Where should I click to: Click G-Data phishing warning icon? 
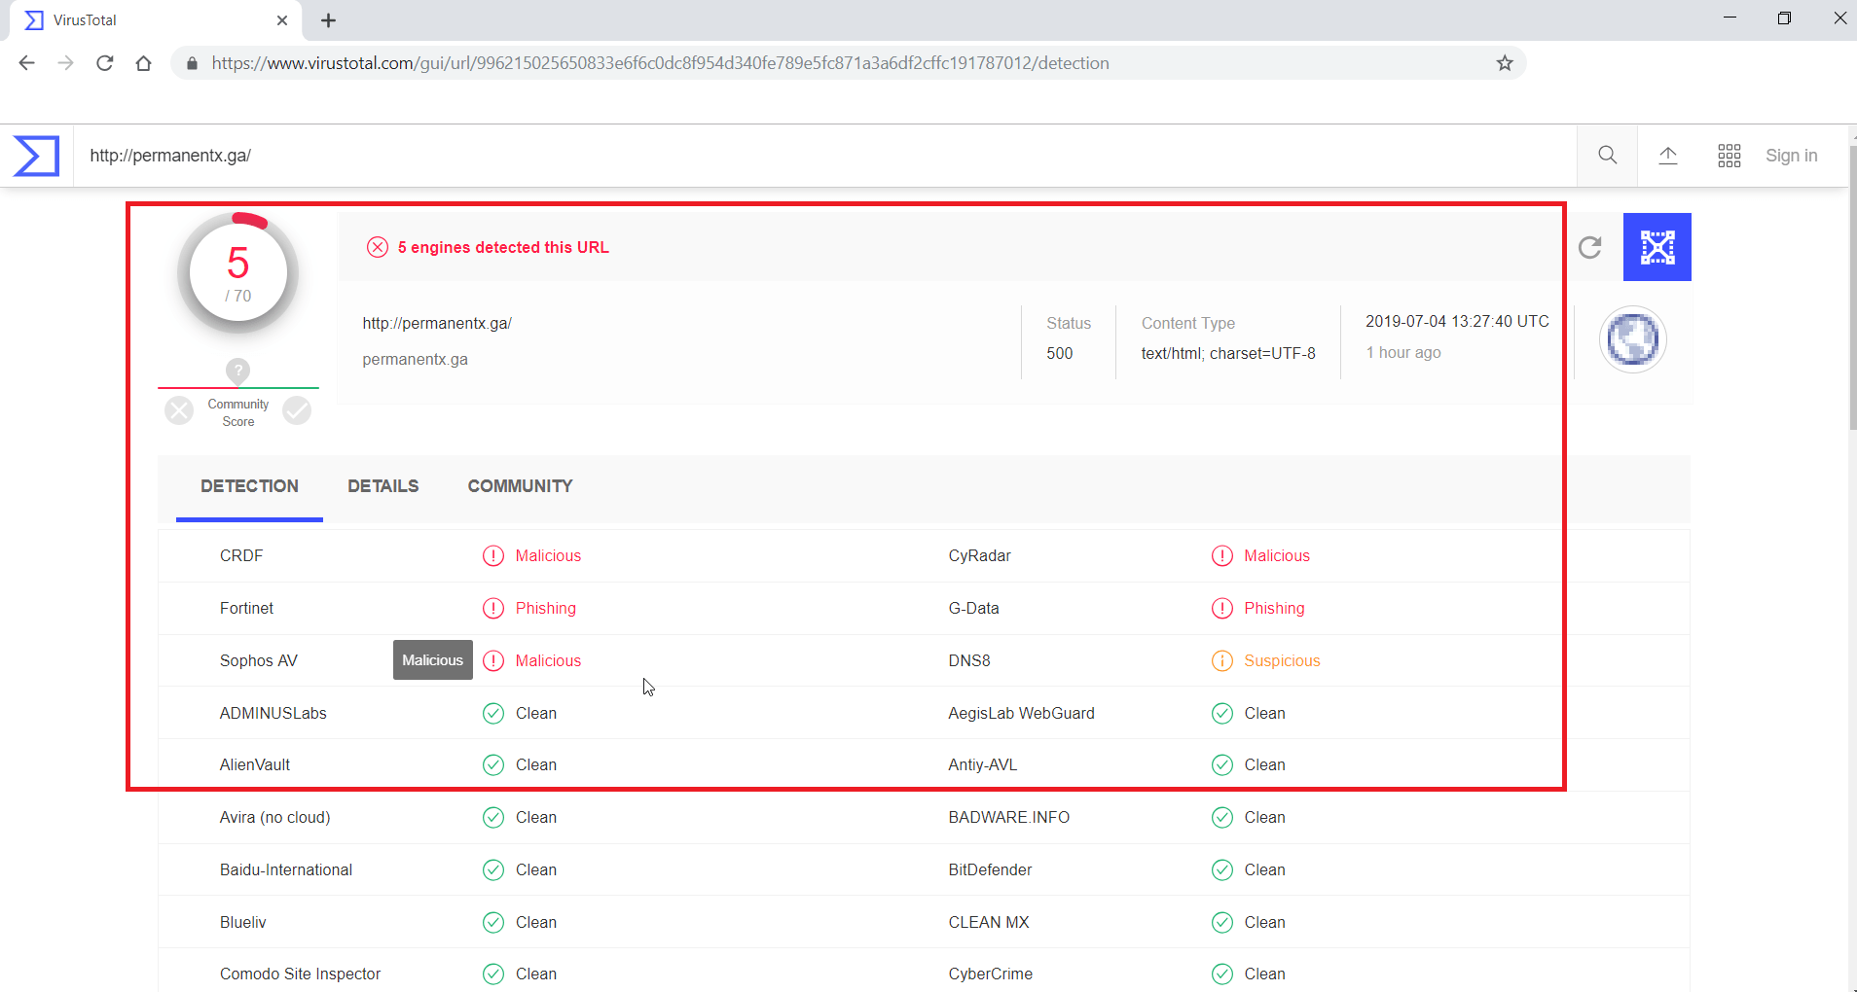[x=1222, y=608]
